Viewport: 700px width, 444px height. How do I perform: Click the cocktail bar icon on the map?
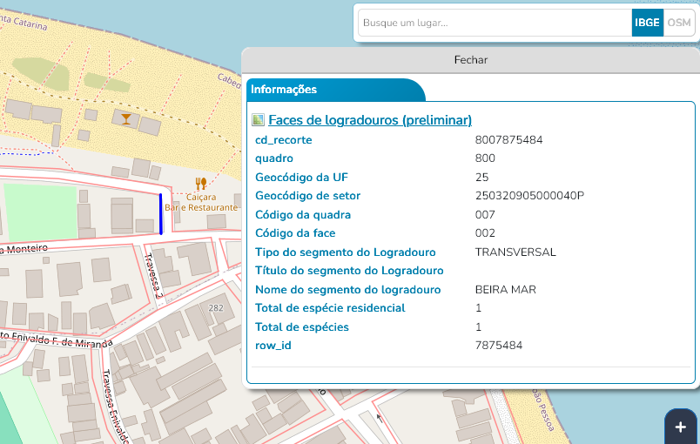pyautogui.click(x=127, y=118)
